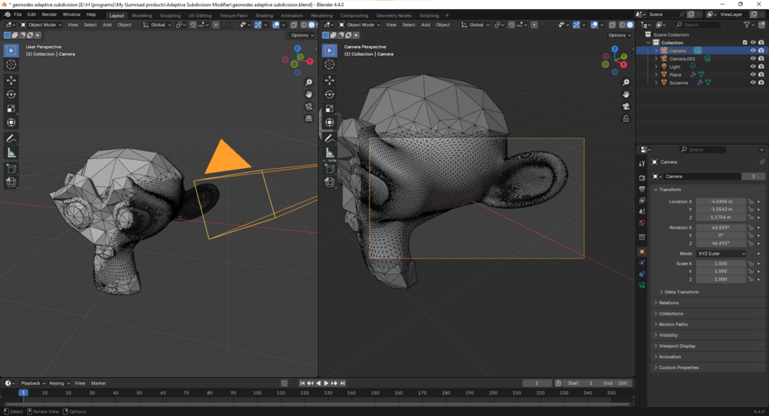The width and height of the screenshot is (769, 416).
Task: Expand Camera.001 in the outliner
Action: point(657,58)
